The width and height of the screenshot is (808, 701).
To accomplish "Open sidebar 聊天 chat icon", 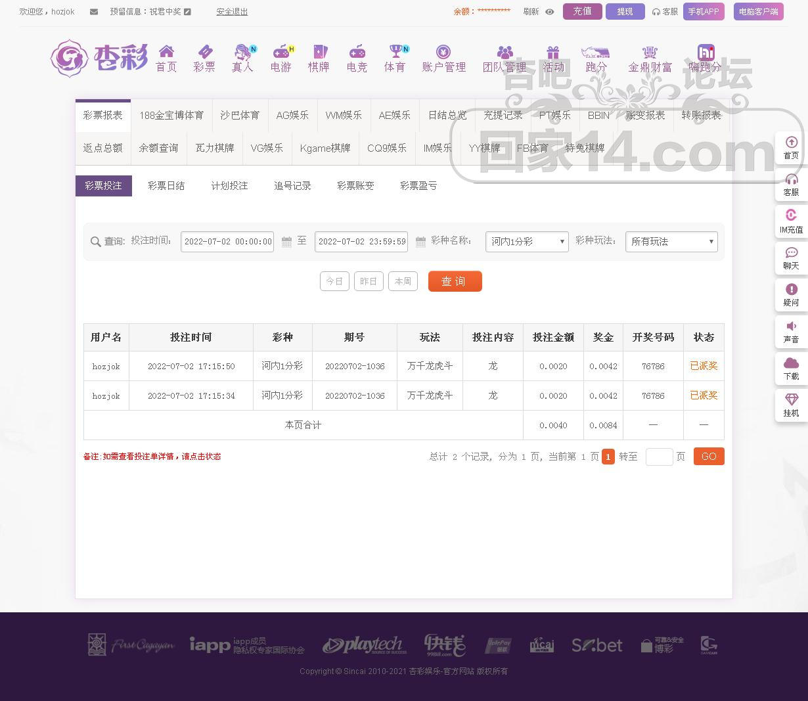I will coord(791,252).
